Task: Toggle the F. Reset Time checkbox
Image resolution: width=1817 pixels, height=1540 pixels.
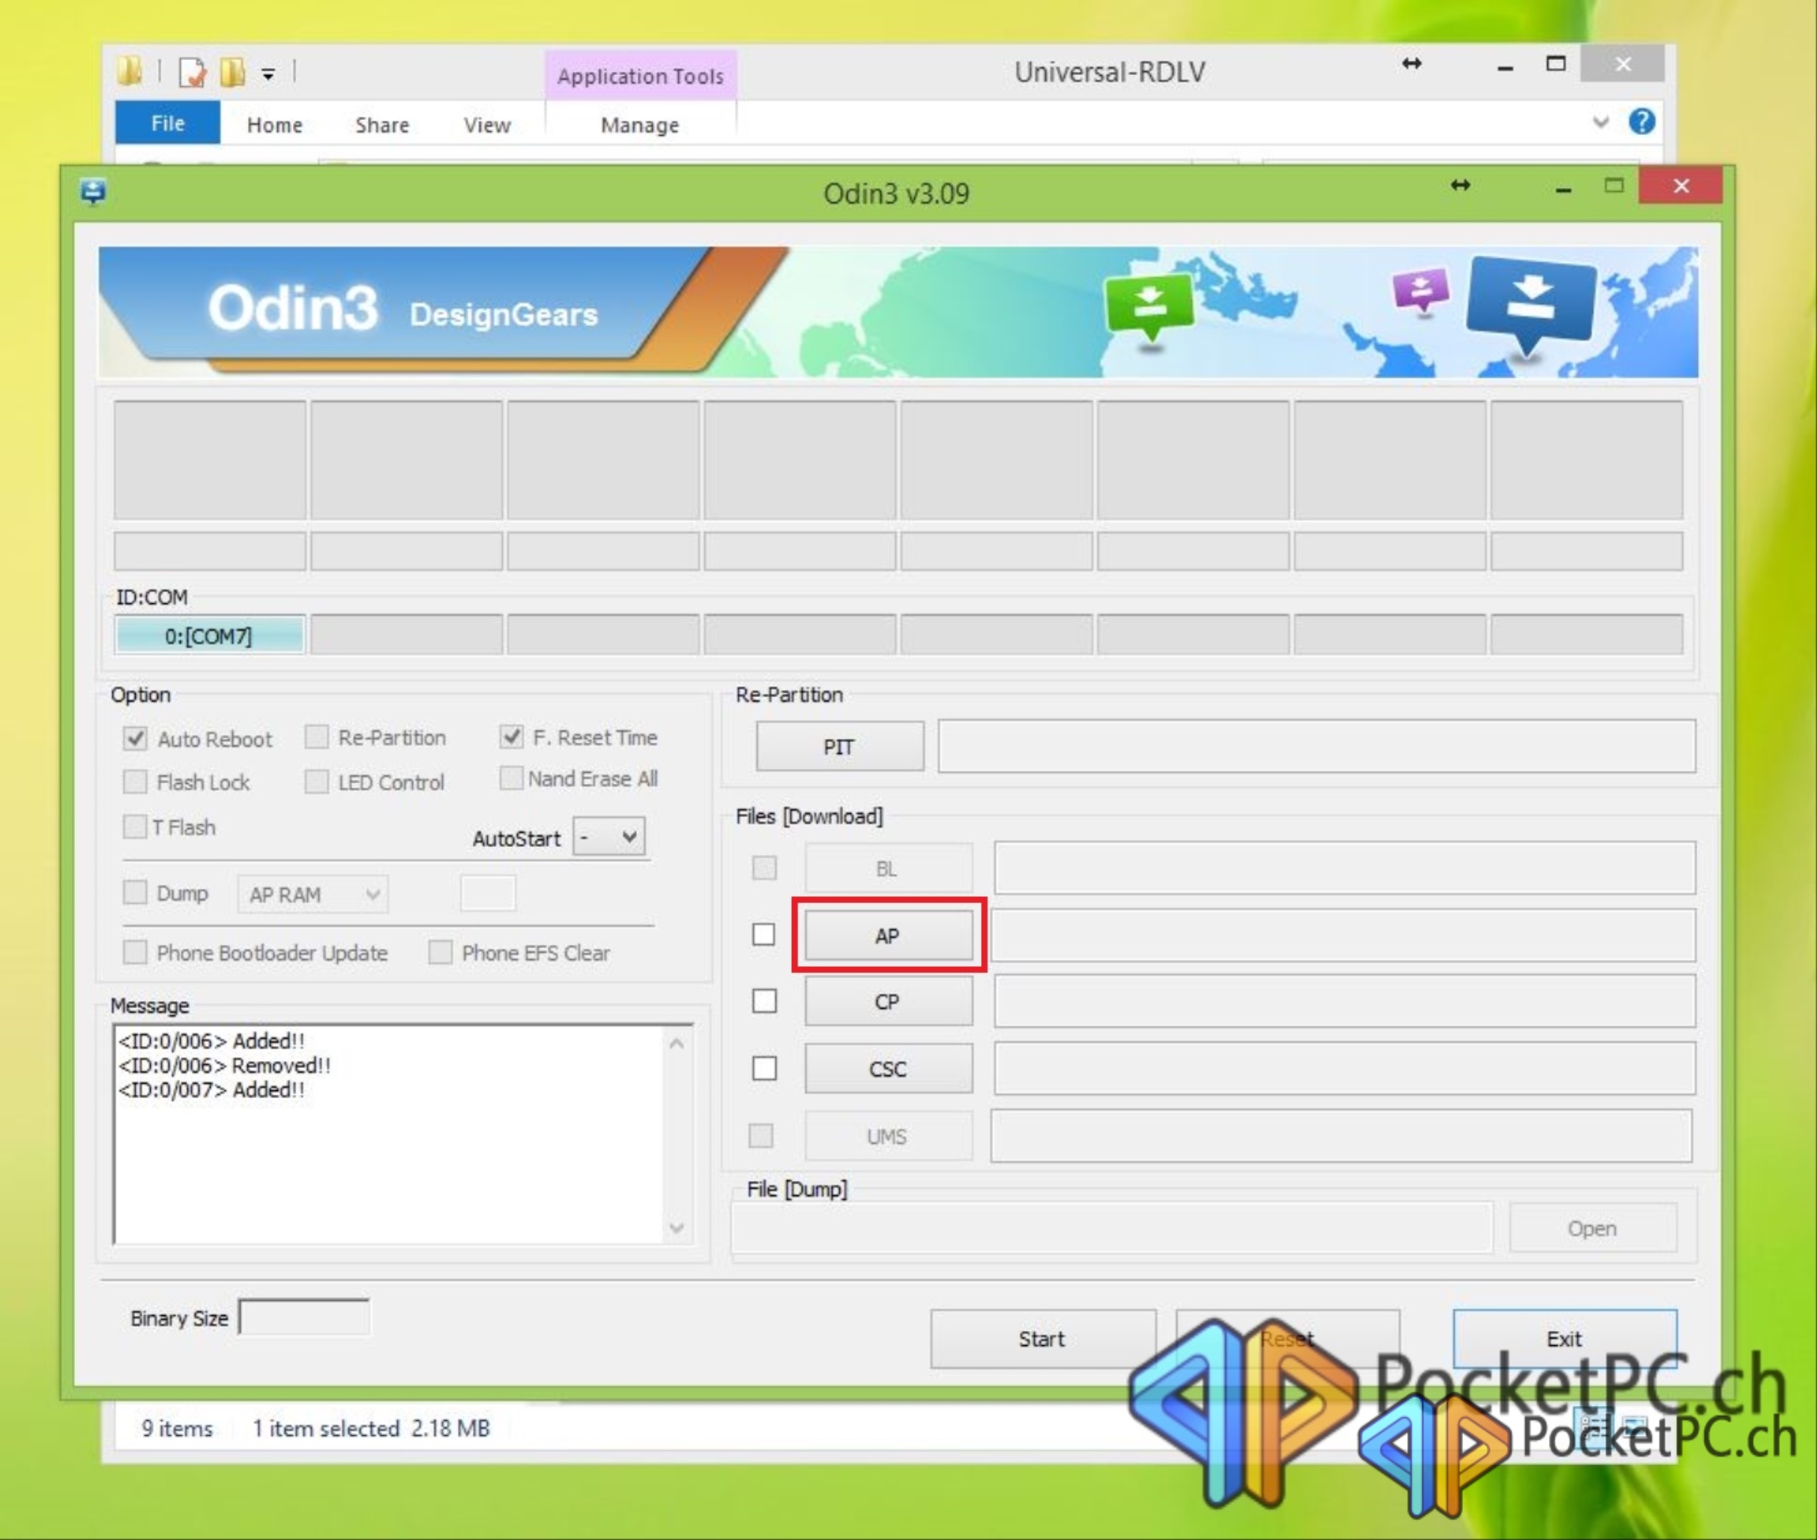Action: click(x=511, y=736)
